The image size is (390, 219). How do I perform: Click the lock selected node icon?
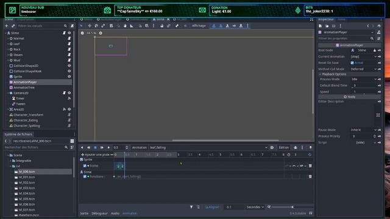pos(162,26)
